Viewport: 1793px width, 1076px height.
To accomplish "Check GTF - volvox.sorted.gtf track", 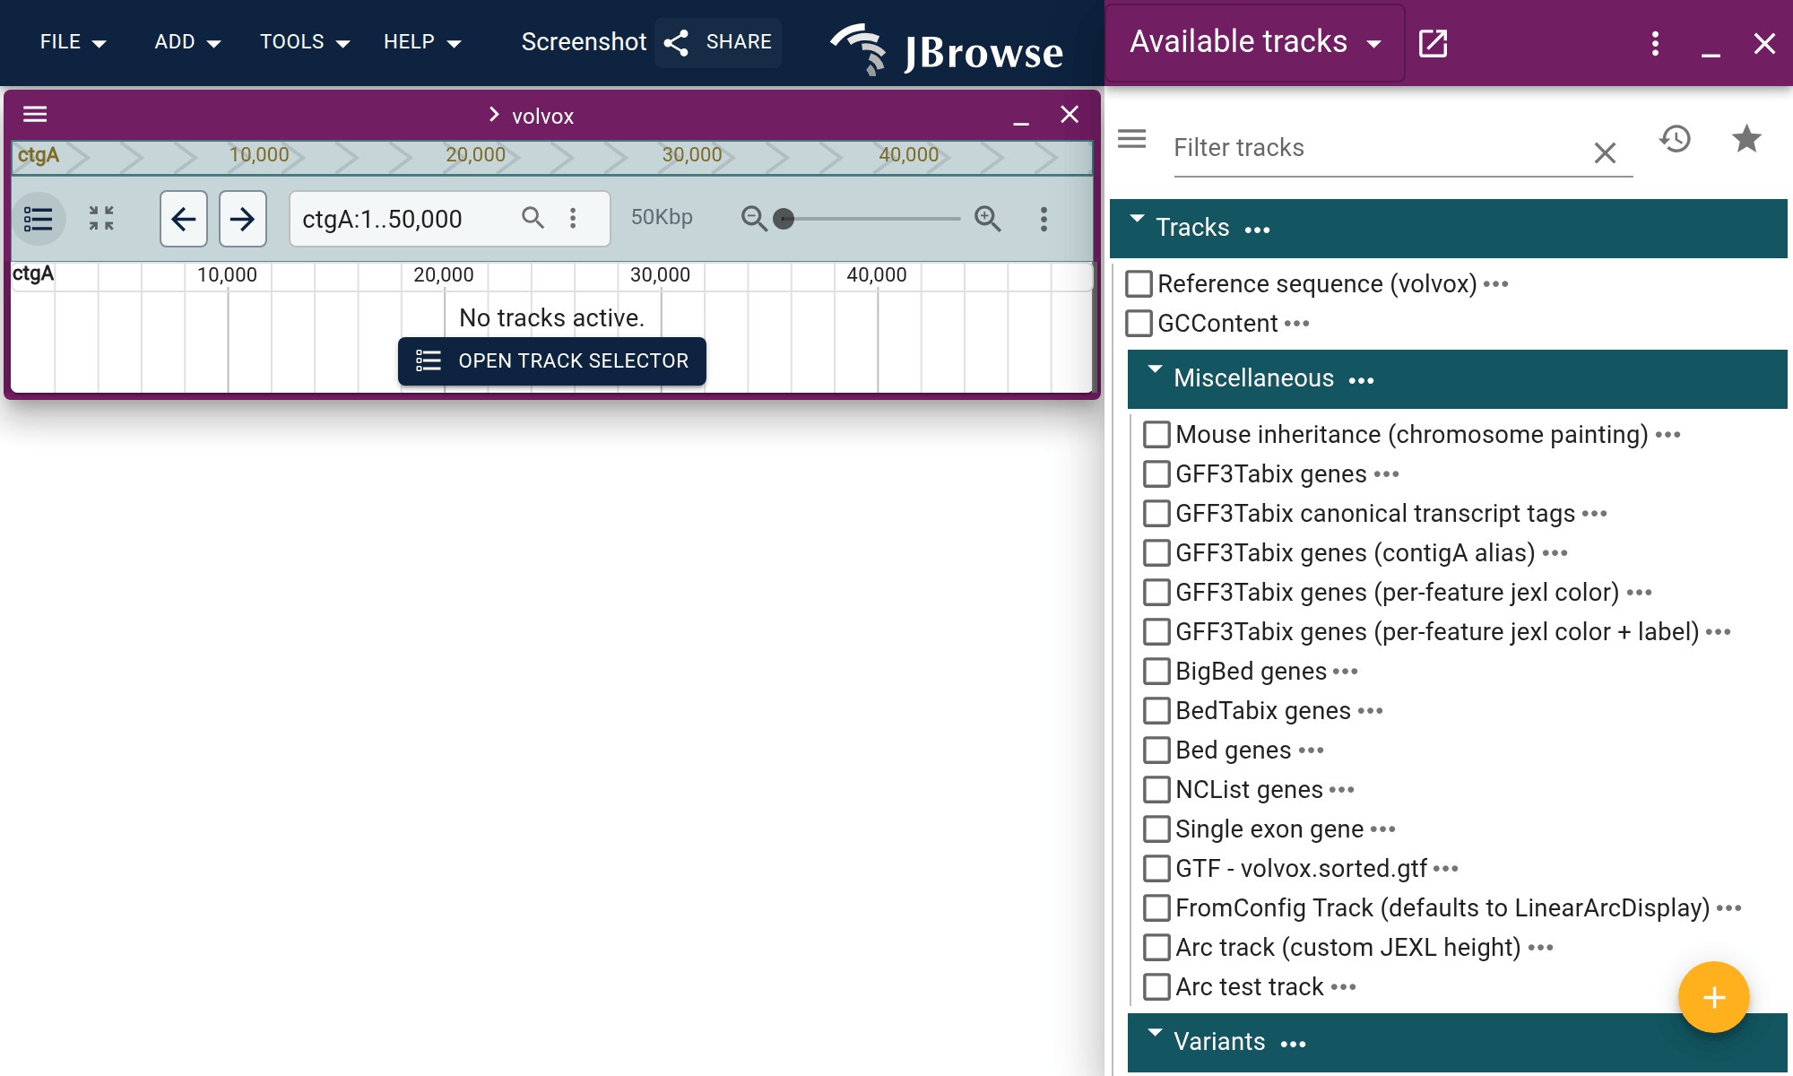I will pyautogui.click(x=1156, y=869).
